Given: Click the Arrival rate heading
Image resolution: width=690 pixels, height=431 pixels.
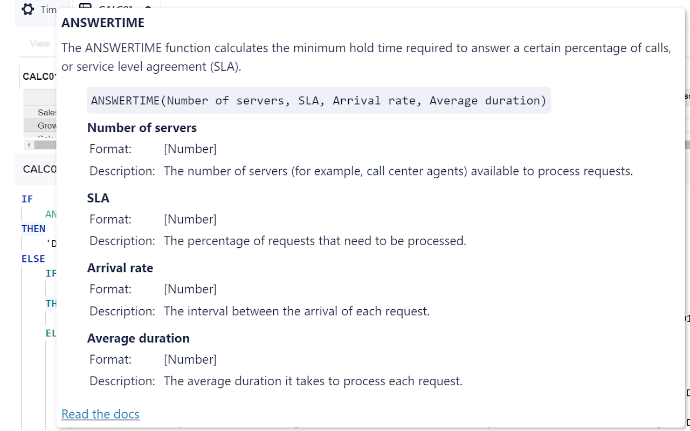Looking at the screenshot, I should coord(120,268).
